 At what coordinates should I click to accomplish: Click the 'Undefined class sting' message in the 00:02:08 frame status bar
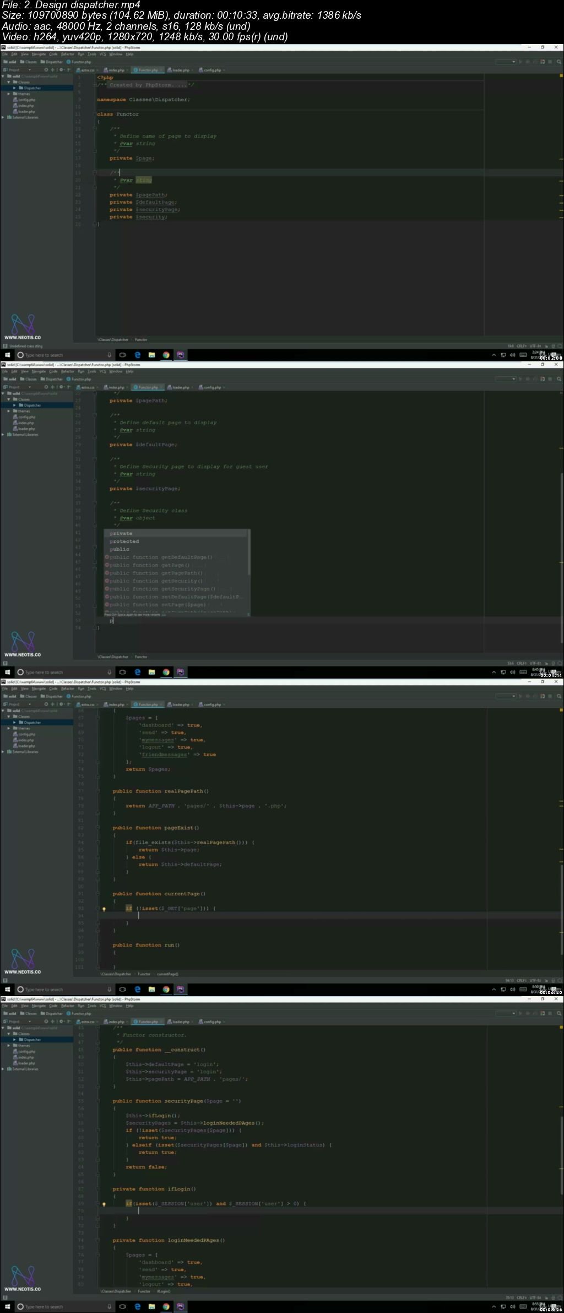point(25,346)
